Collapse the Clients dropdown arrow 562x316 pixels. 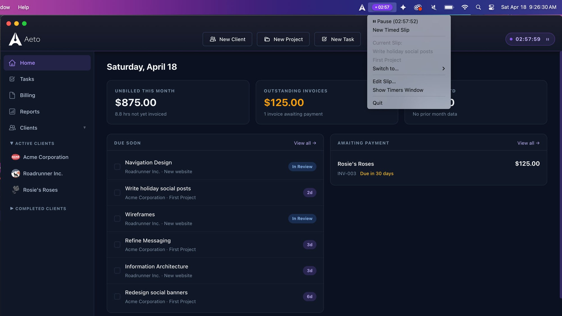[x=85, y=128]
